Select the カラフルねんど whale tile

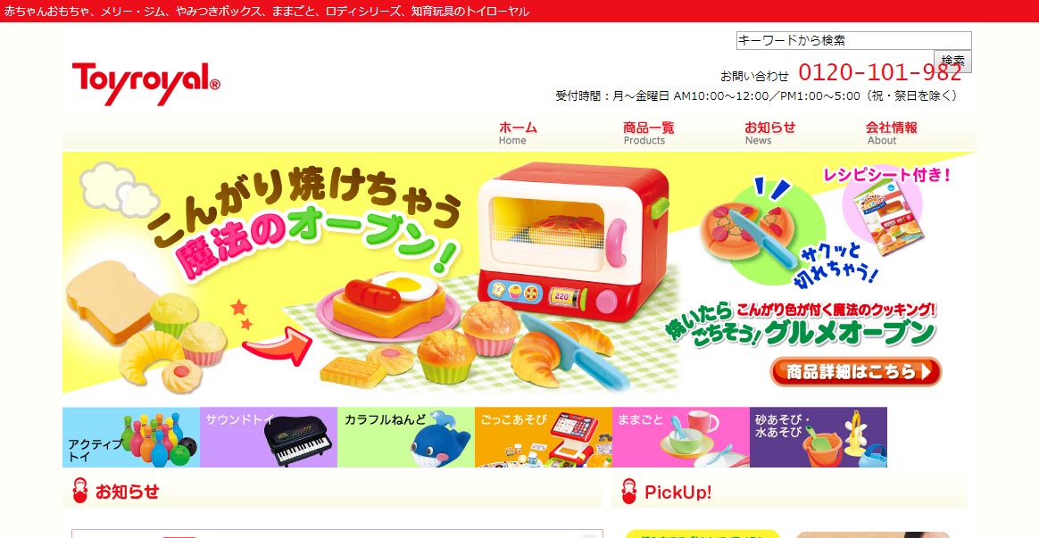[x=406, y=437]
